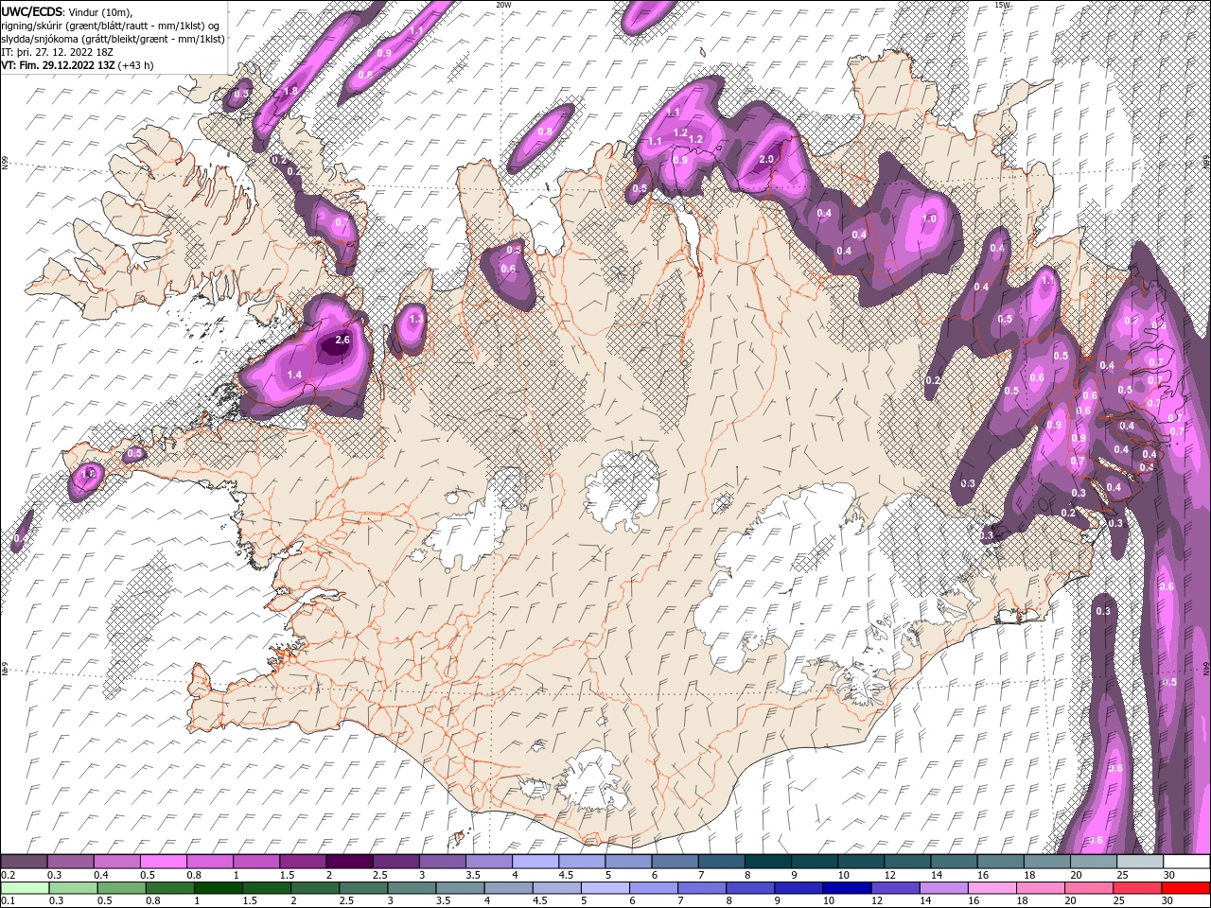Select the pale pink 16 rain-scale swatch
This screenshot has height=908, width=1211.
coord(992,888)
